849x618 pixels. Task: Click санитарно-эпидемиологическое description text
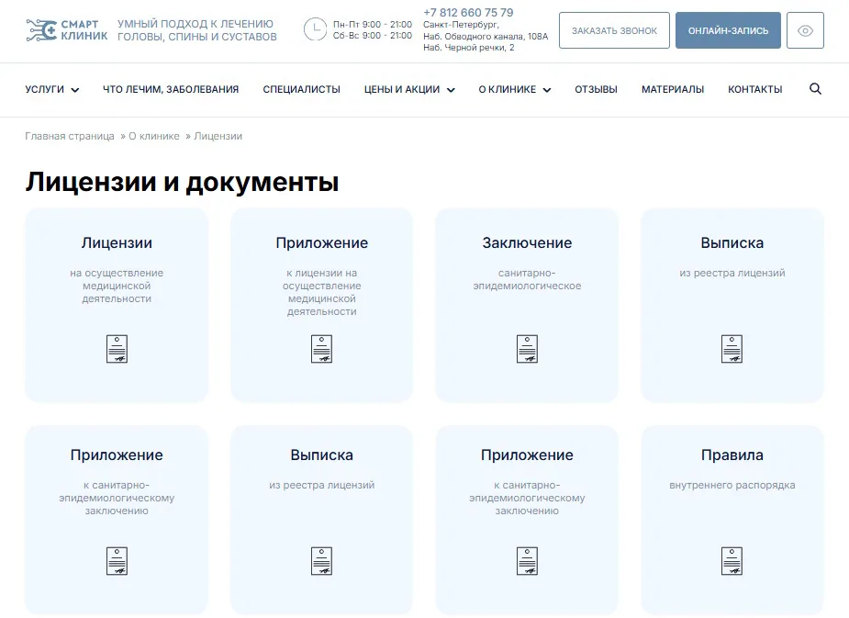(527, 279)
